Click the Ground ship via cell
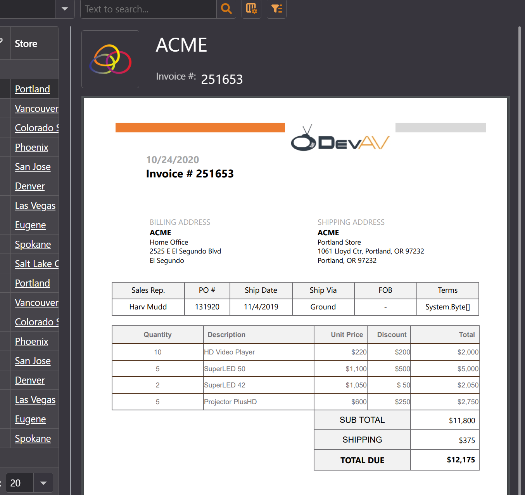525x495 pixels. pyautogui.click(x=323, y=307)
